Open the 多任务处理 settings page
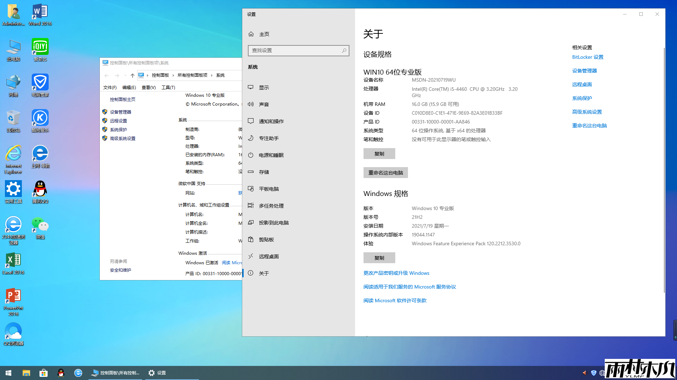This screenshot has height=380, width=677. pos(299,206)
